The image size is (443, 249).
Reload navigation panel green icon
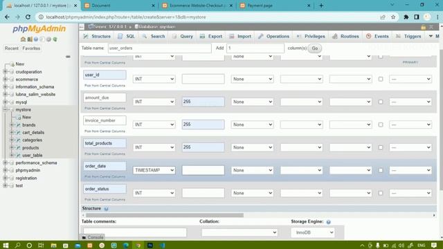(x=55, y=39)
